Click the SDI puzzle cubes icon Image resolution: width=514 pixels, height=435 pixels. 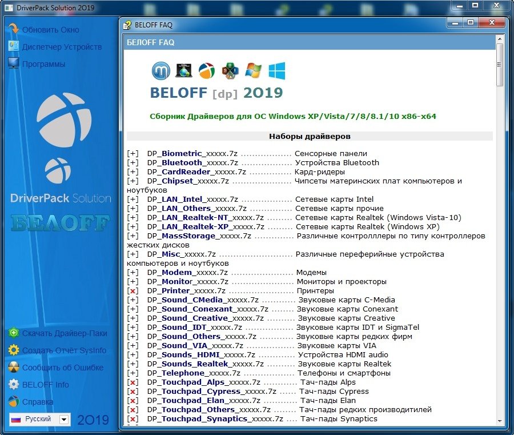230,71
